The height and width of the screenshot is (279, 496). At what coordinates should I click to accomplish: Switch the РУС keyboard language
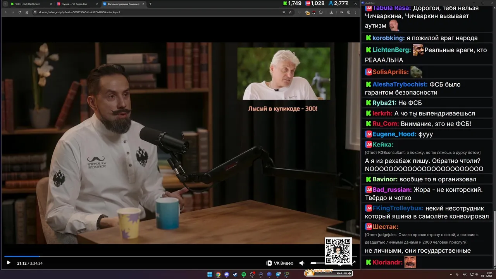click(465, 274)
